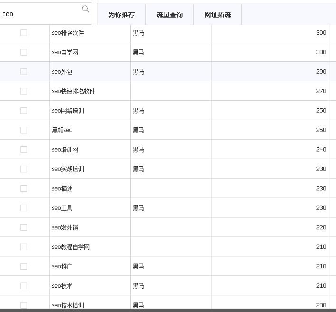The image size is (336, 312).
Task: Enable checkbox for seo快速排名软件
Action: (x=24, y=91)
